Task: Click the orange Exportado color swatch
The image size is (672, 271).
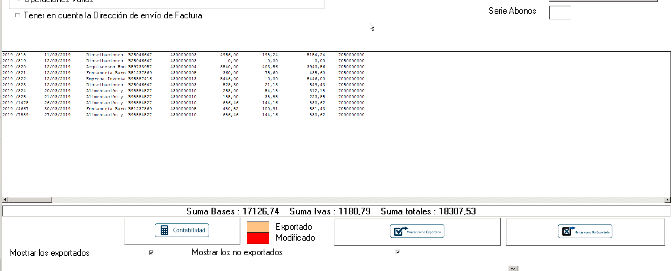Action: [x=258, y=227]
